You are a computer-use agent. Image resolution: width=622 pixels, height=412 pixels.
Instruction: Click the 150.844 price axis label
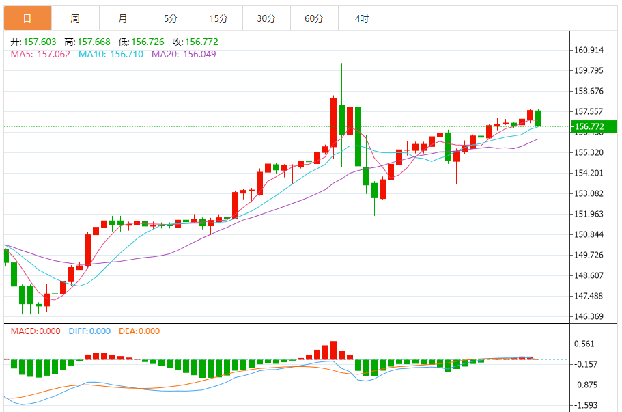pos(589,234)
